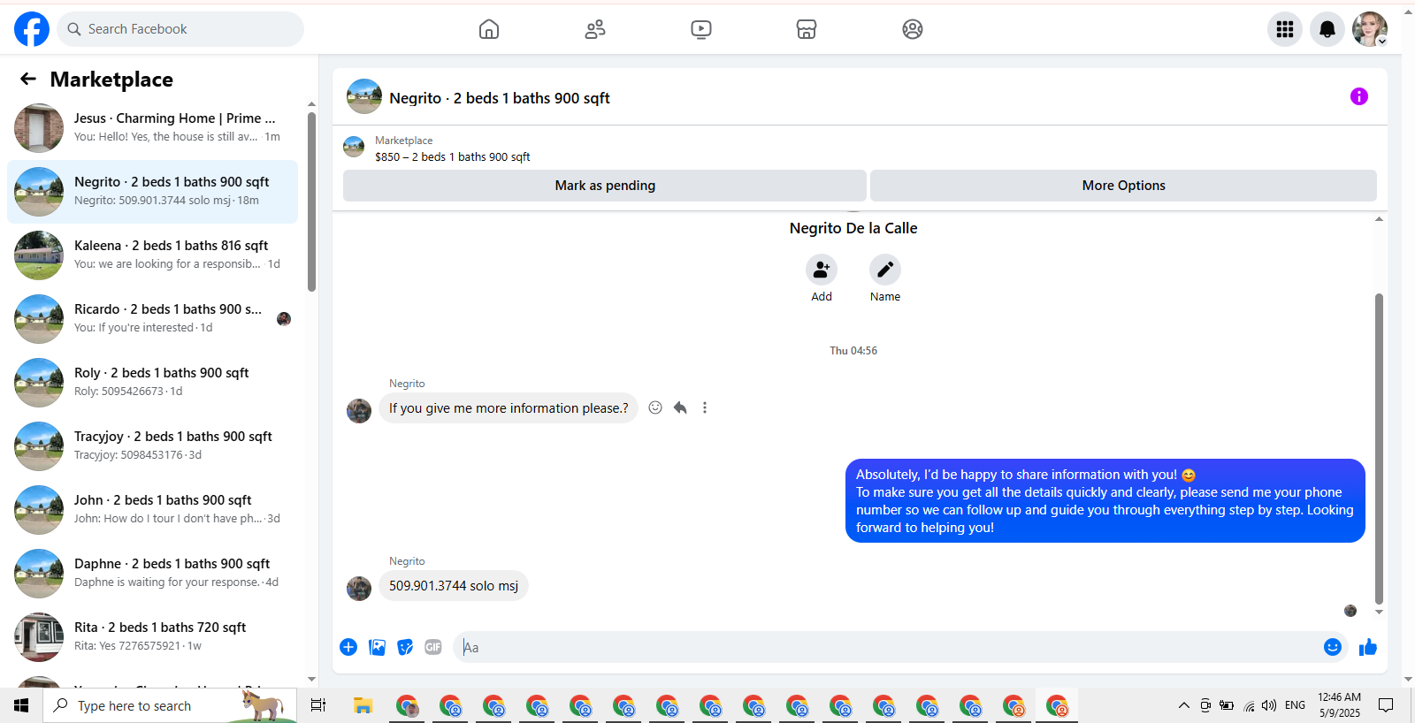Open the taskbar clock and date
Viewport: 1415px width, 723px height.
click(x=1340, y=705)
